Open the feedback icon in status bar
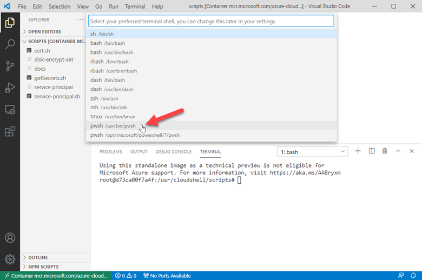 [x=401, y=276]
